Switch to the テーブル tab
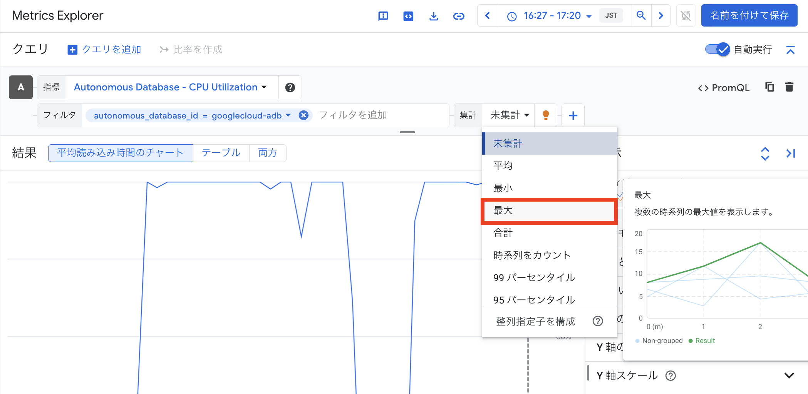Image resolution: width=808 pixels, height=394 pixels. point(221,153)
